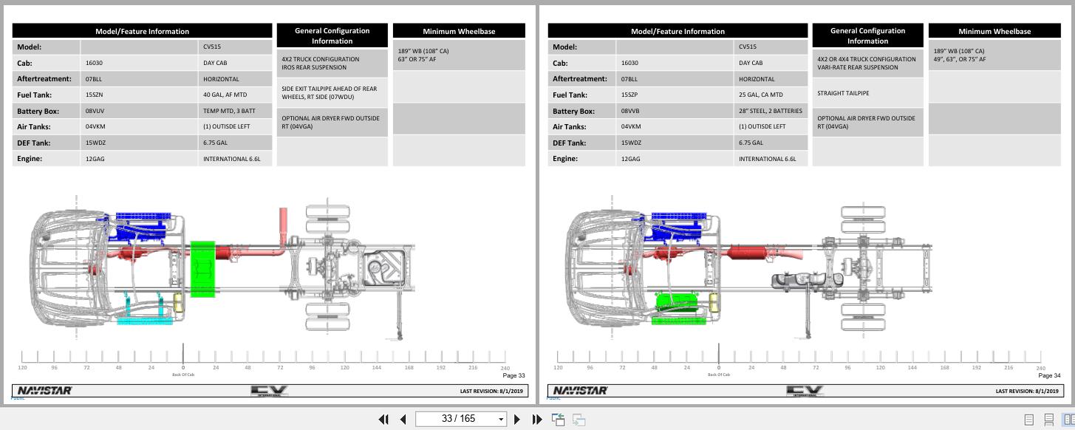1075x430 pixels.
Task: Click the CV International logo on page 34
Action: [x=805, y=391]
